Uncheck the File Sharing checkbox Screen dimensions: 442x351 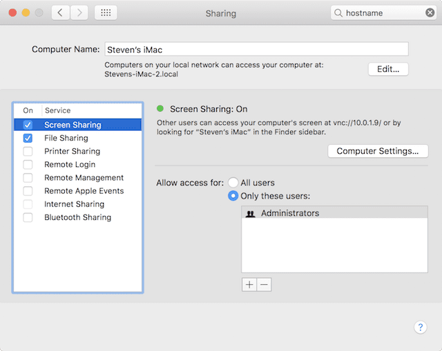click(28, 138)
